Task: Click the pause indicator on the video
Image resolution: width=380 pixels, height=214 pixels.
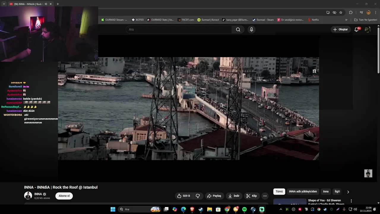Action: tap(314, 71)
